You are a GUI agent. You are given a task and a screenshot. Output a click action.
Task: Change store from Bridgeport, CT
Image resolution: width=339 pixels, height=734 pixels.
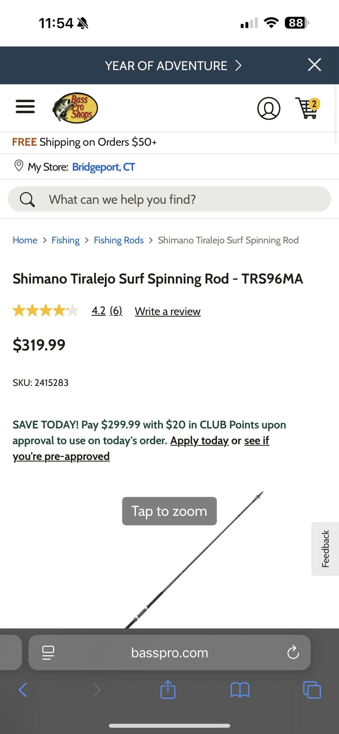point(103,167)
